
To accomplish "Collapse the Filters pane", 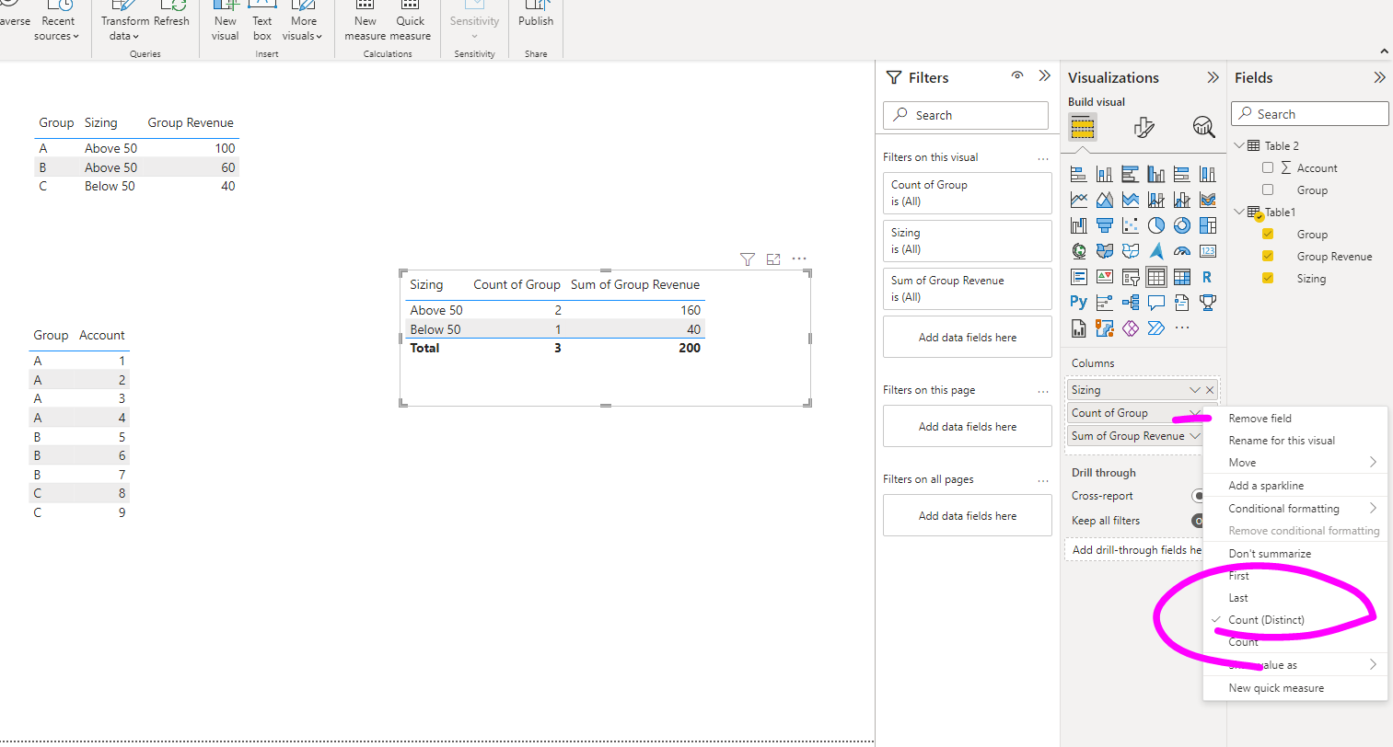I will coord(1044,75).
